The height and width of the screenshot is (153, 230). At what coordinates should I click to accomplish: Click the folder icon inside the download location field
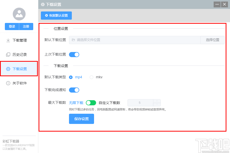73,40
